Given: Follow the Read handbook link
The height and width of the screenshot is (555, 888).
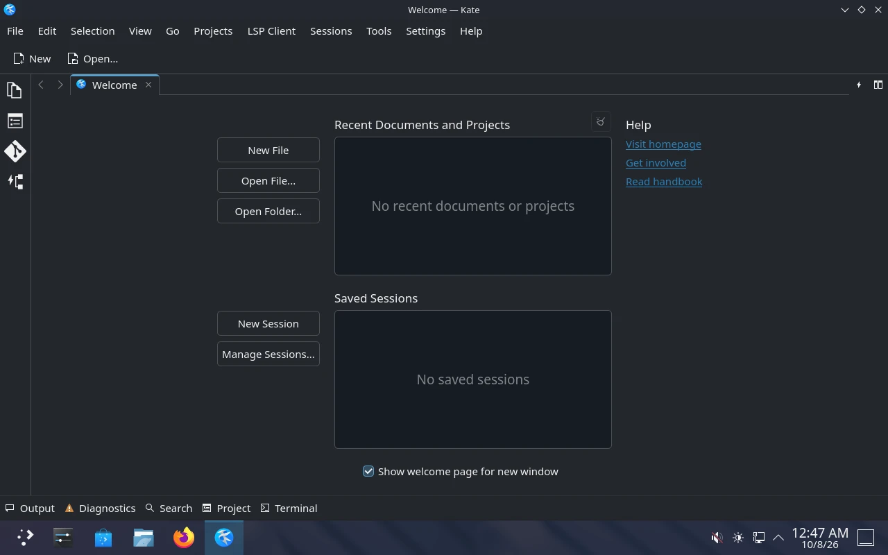Looking at the screenshot, I should tap(664, 182).
